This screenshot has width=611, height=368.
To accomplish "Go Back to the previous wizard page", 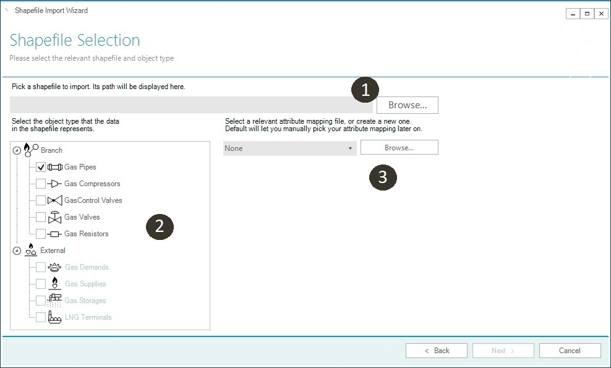I will tap(437, 351).
